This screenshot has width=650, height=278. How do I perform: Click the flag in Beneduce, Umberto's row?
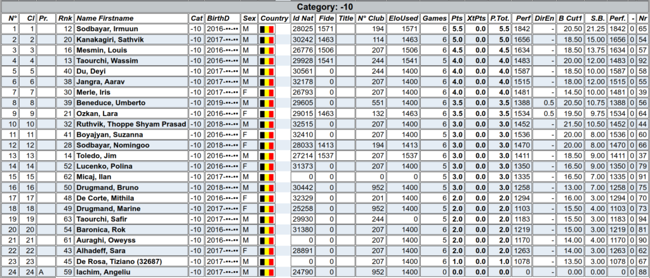268,103
